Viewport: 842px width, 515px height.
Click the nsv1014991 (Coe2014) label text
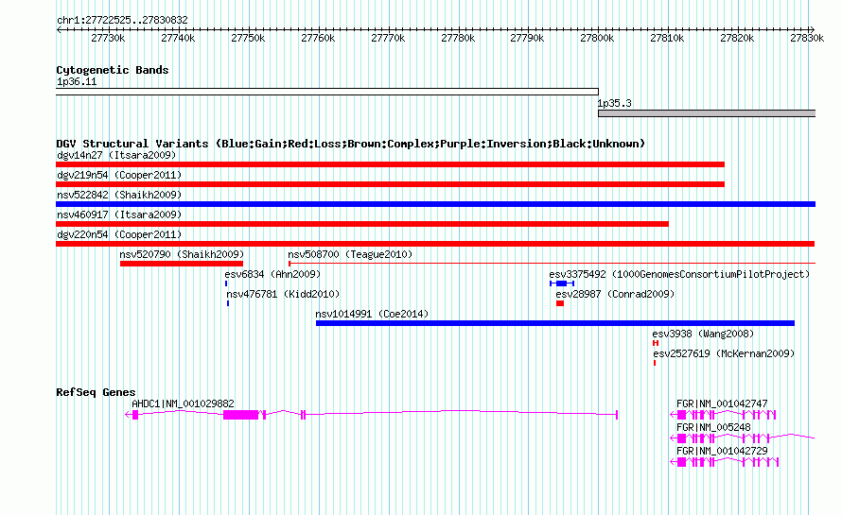point(372,314)
